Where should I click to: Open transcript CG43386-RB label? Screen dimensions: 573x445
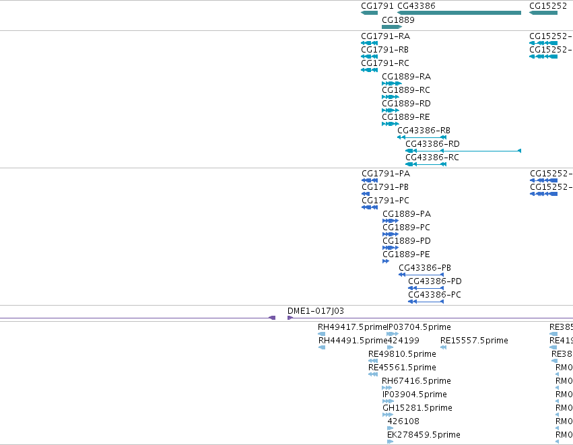(x=424, y=131)
